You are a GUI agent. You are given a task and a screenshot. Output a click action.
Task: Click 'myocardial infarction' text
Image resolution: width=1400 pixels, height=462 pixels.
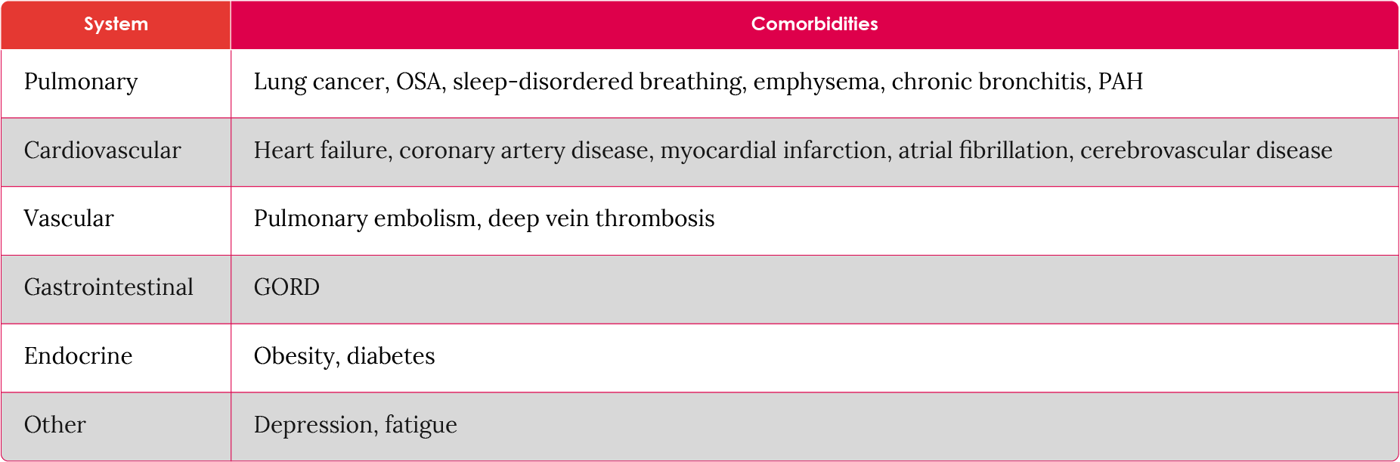pos(773,150)
